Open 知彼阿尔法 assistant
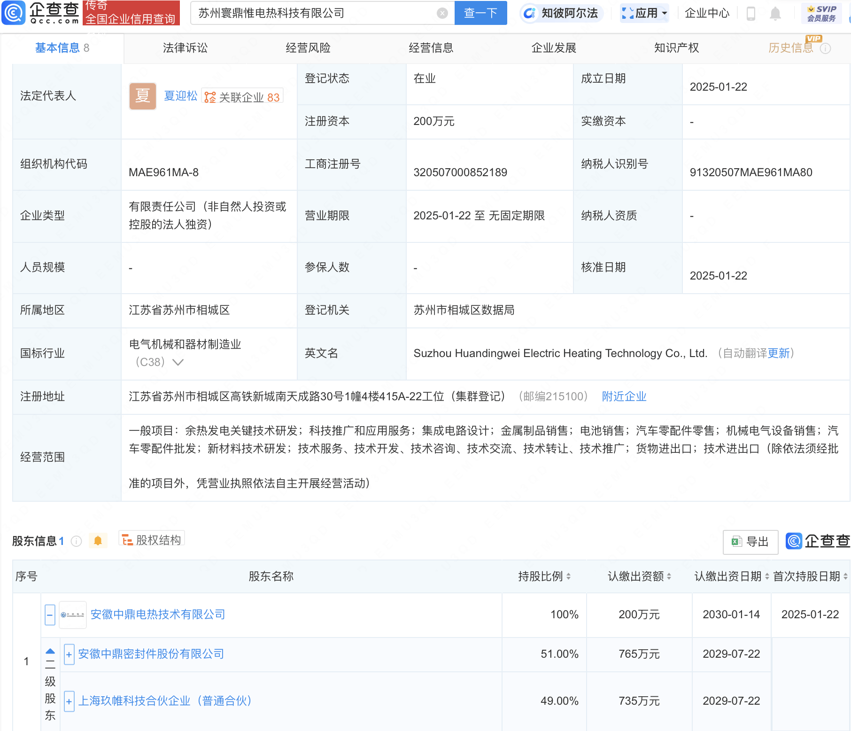The image size is (851, 731). coord(561,13)
